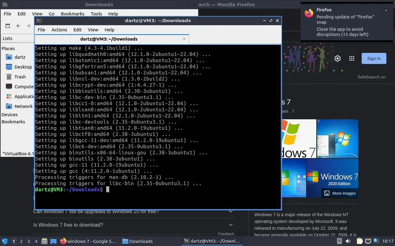
Task: Open Network in the Places sidebar
Action: pos(19,106)
